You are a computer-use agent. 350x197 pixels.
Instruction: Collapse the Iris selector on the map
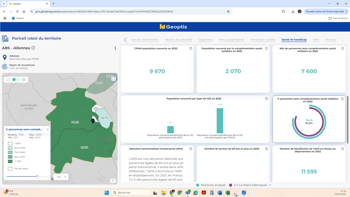pyautogui.click(x=66, y=177)
